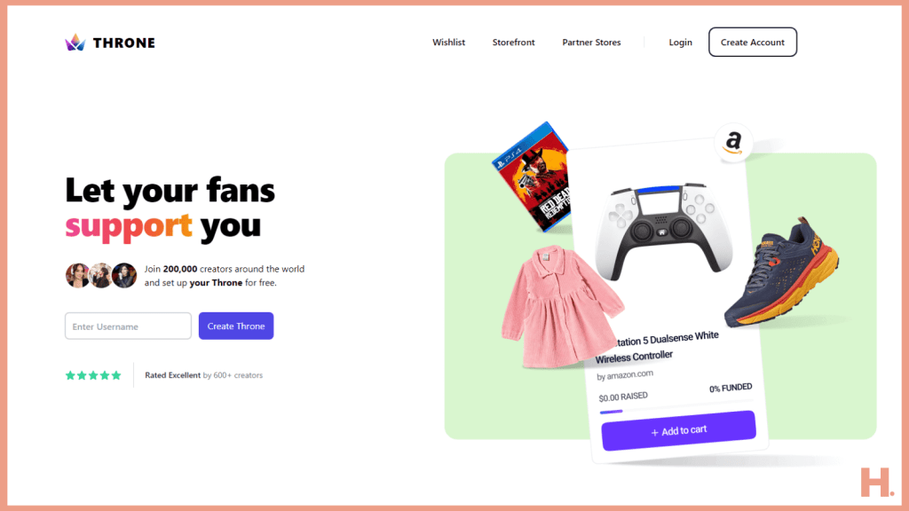909x511 pixels.
Task: Click the Login link
Action: point(680,43)
